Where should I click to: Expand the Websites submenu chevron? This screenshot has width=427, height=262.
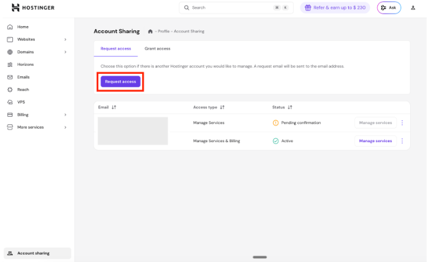coord(65,40)
